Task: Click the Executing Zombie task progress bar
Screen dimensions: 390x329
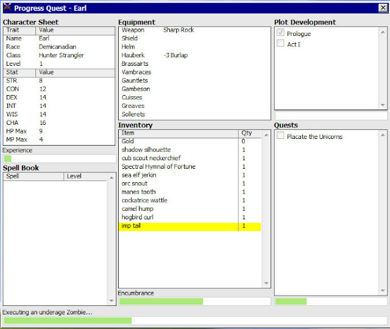Action: (195, 320)
